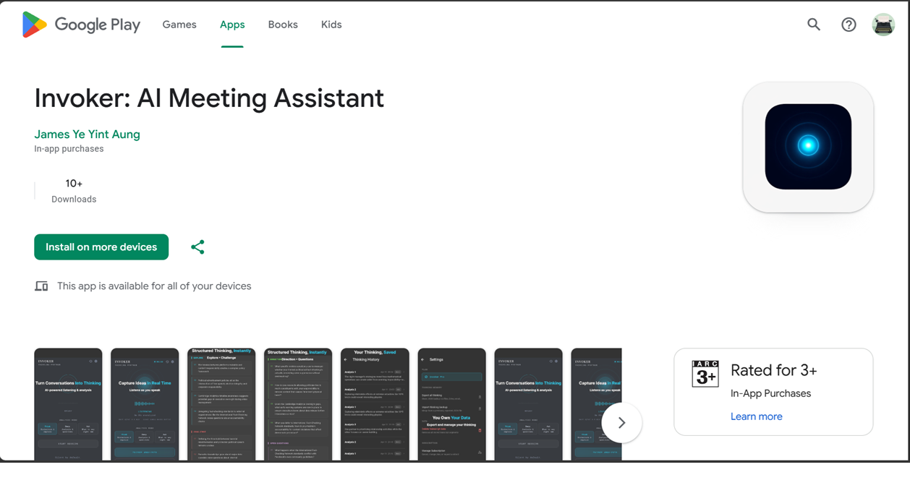This screenshot has width=910, height=488.
Task: Click the Invoker app icon image
Action: [808, 147]
